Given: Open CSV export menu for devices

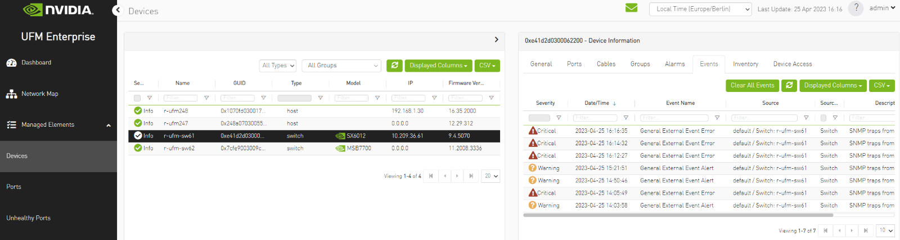Looking at the screenshot, I should coord(487,66).
